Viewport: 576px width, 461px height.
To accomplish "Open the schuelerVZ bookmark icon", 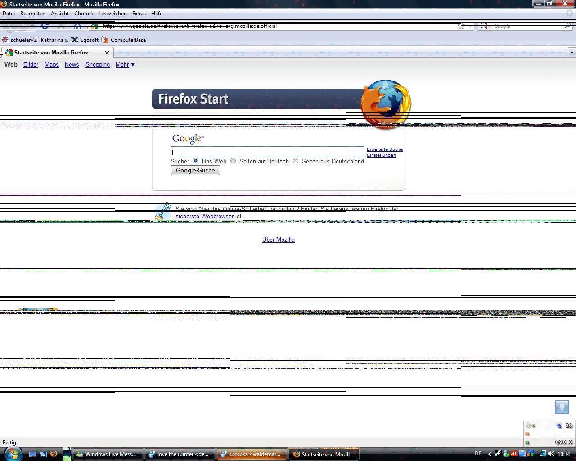I will [x=5, y=40].
